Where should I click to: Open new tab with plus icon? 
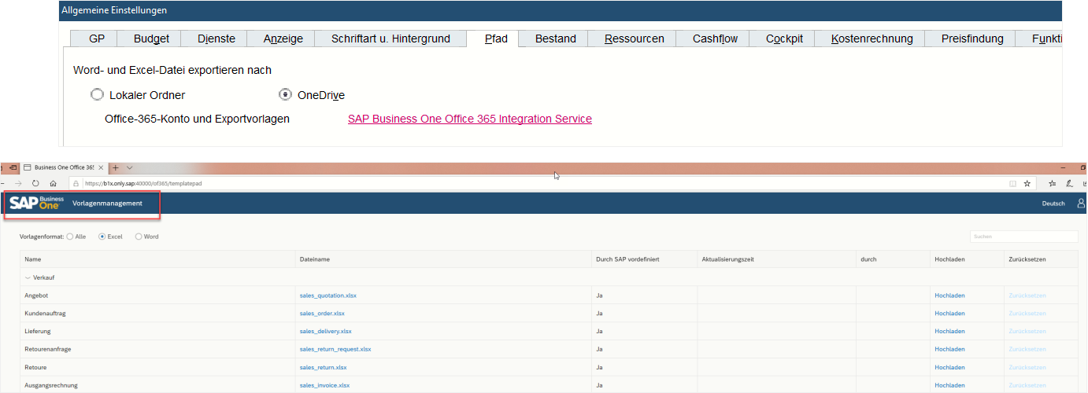click(x=115, y=167)
